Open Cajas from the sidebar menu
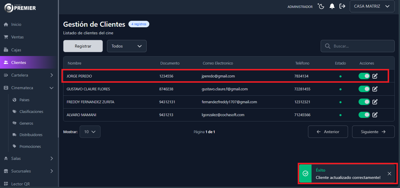This screenshot has height=188, width=400. coord(16,50)
